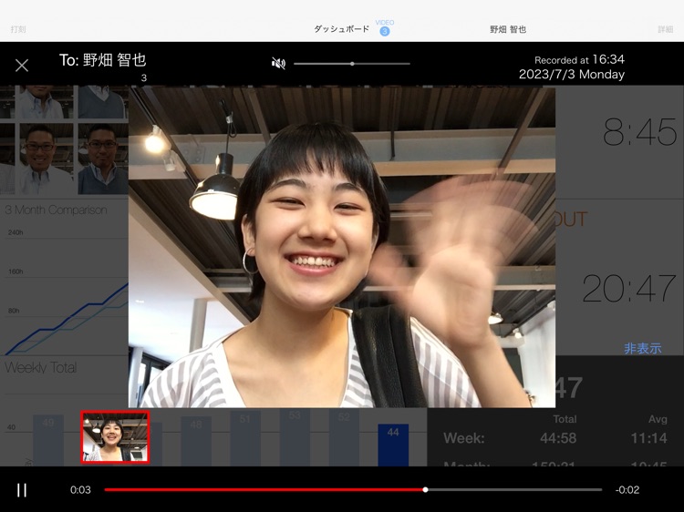Open the 打刻 tab in the top bar
The width and height of the screenshot is (684, 512).
(x=18, y=29)
